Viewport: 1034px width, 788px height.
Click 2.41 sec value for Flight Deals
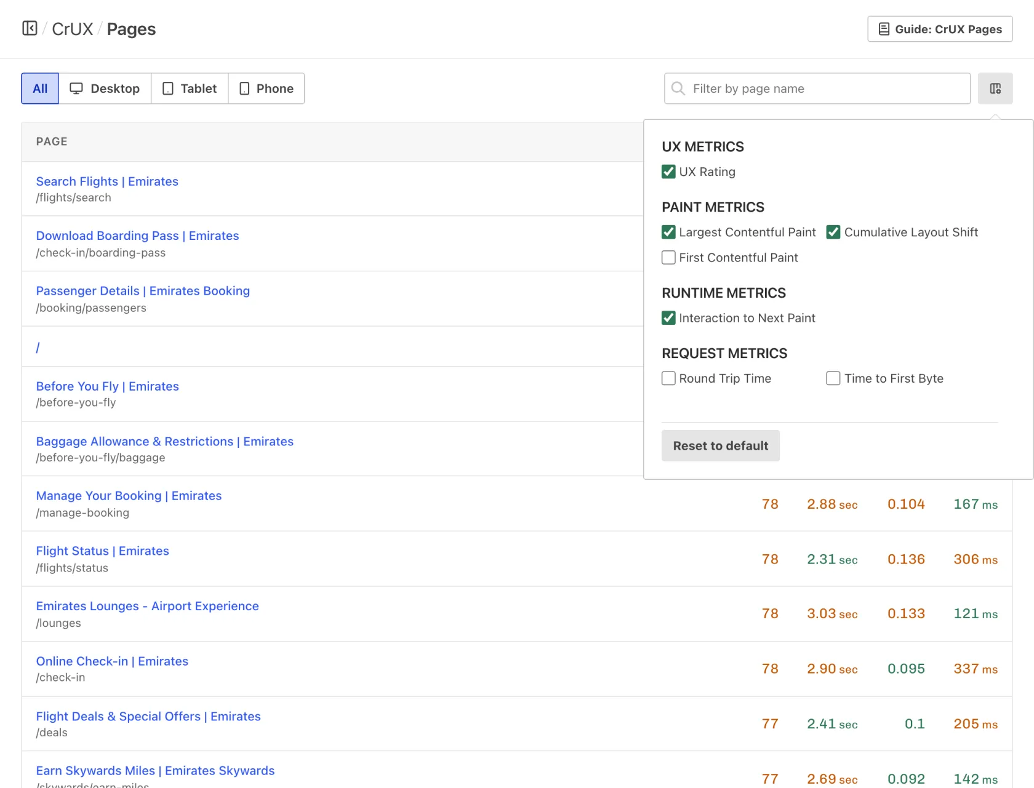click(832, 724)
